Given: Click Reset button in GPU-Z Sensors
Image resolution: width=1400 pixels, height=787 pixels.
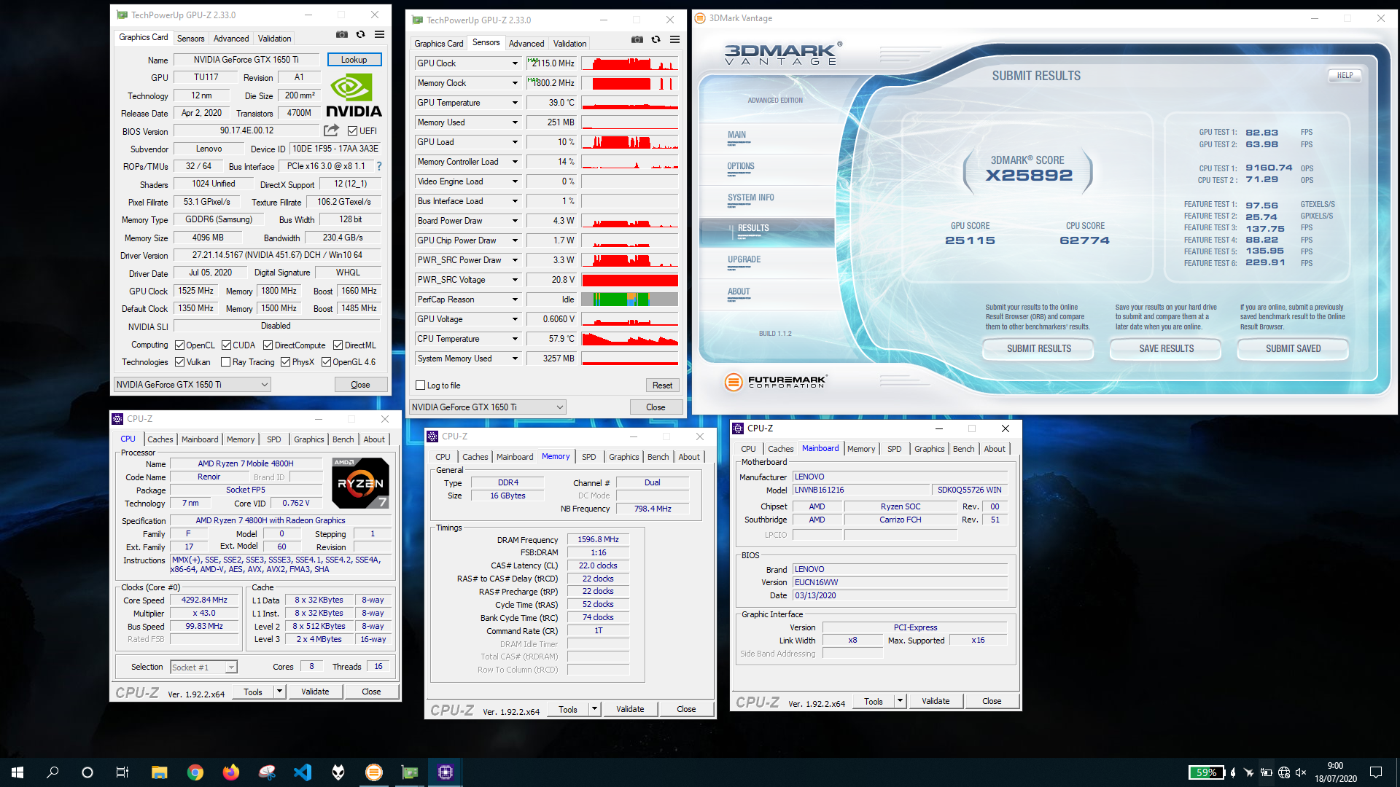Looking at the screenshot, I should 662,385.
